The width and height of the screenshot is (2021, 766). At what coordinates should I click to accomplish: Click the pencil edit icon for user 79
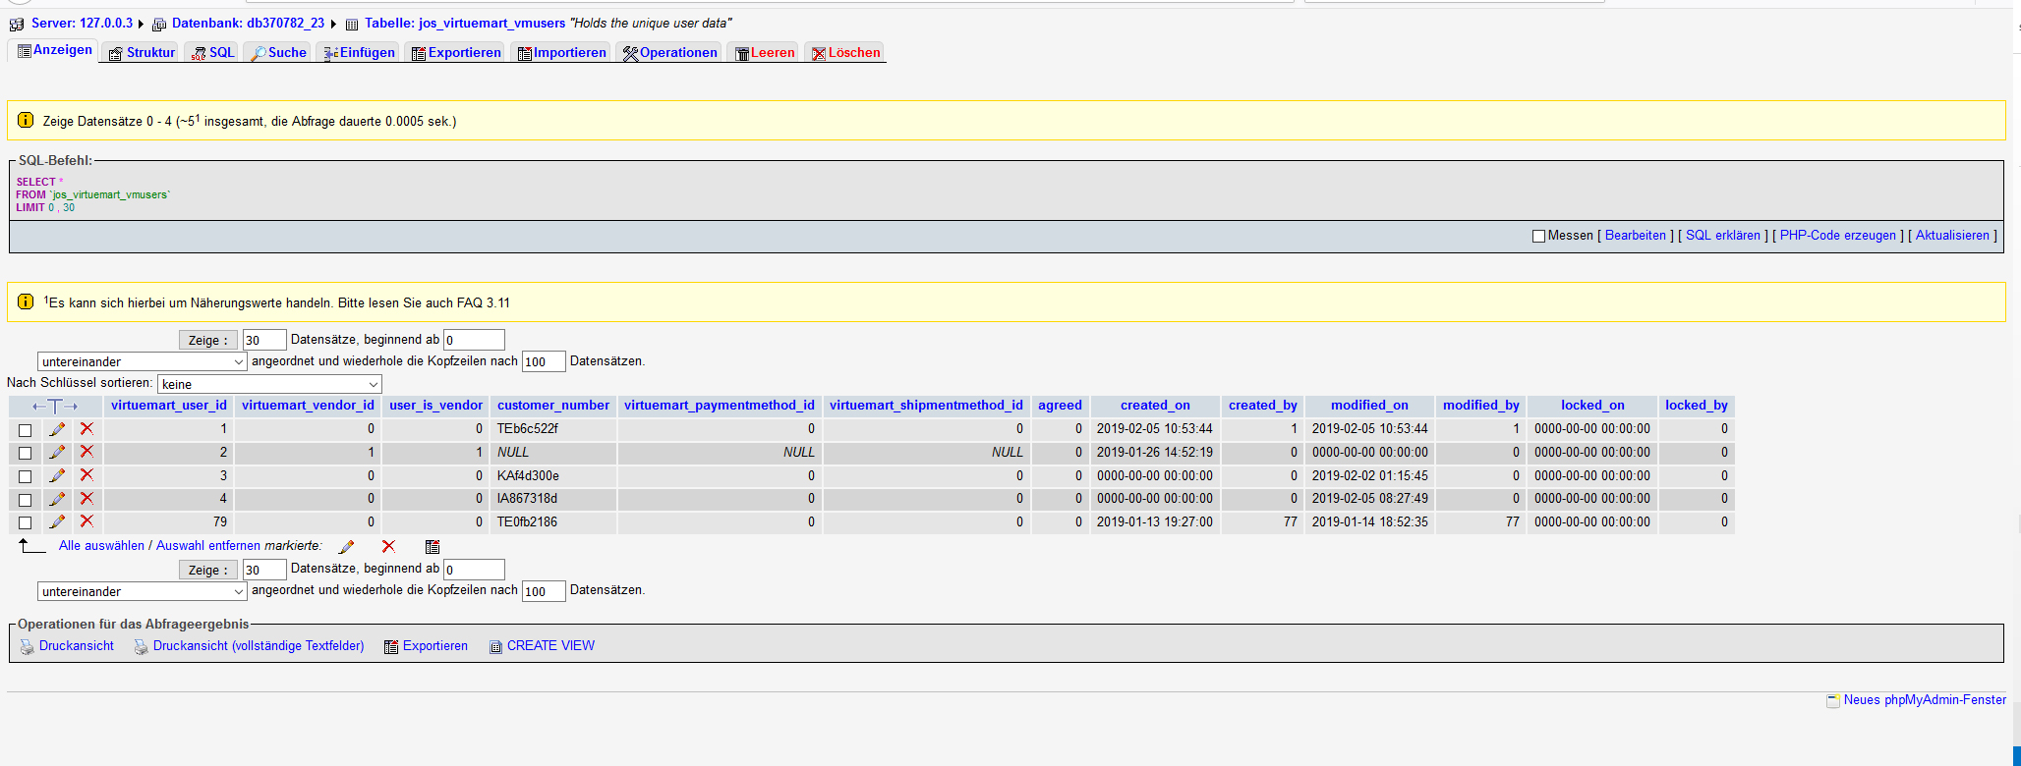[58, 522]
